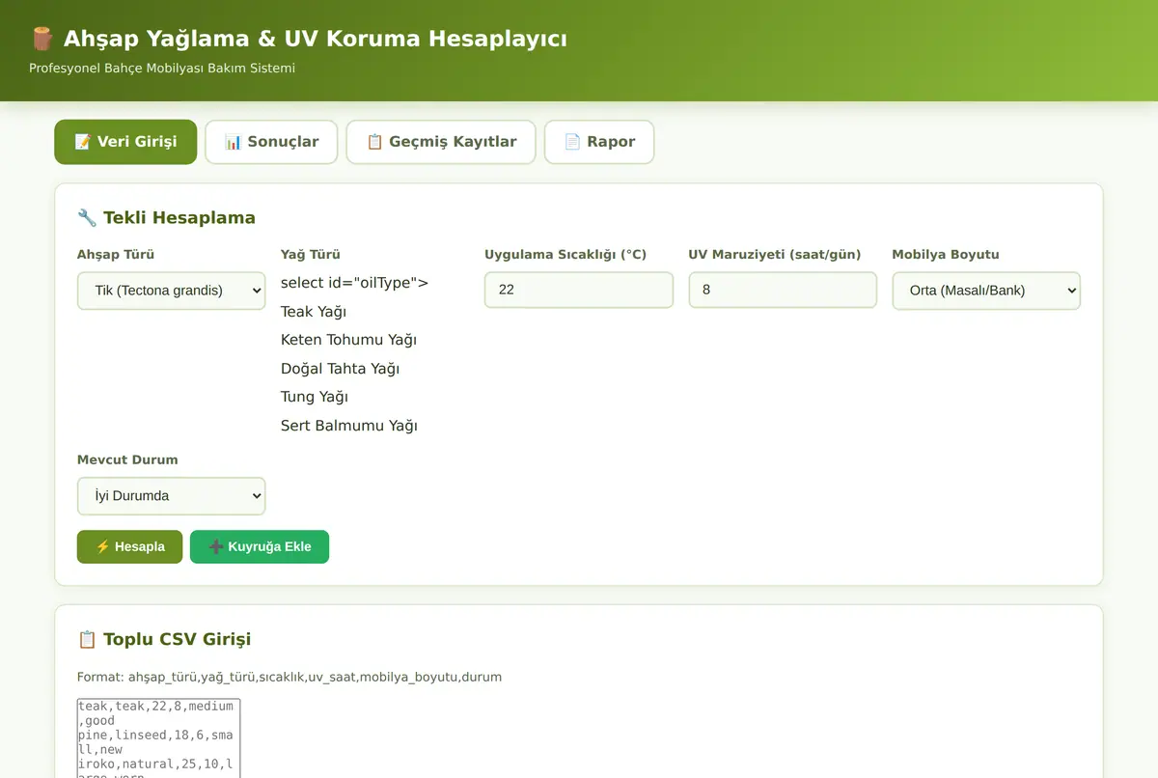The width and height of the screenshot is (1158, 778).
Task: Click the Sert Balmumu Yağı text
Action: click(x=349, y=426)
